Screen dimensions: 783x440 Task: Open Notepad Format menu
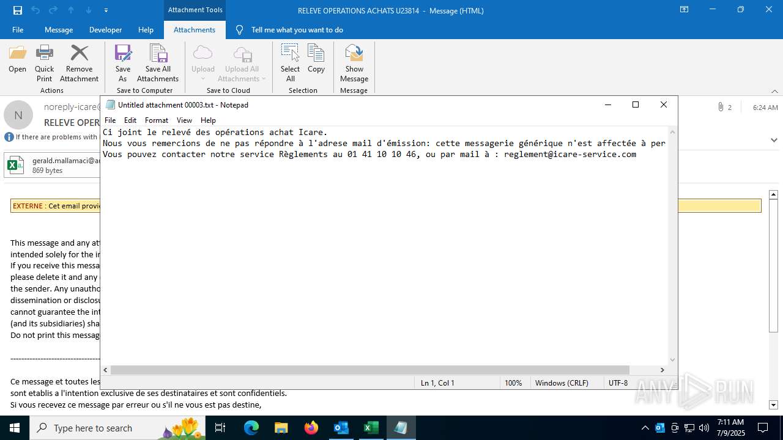click(157, 120)
